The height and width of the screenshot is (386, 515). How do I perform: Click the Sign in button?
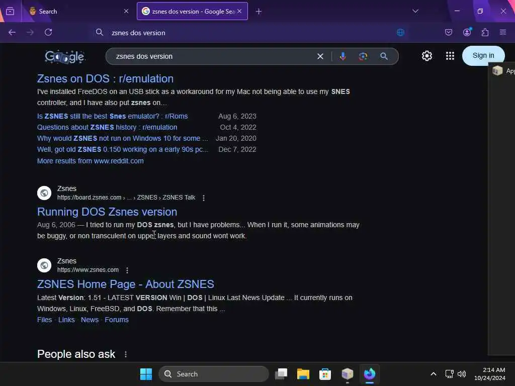tap(483, 56)
